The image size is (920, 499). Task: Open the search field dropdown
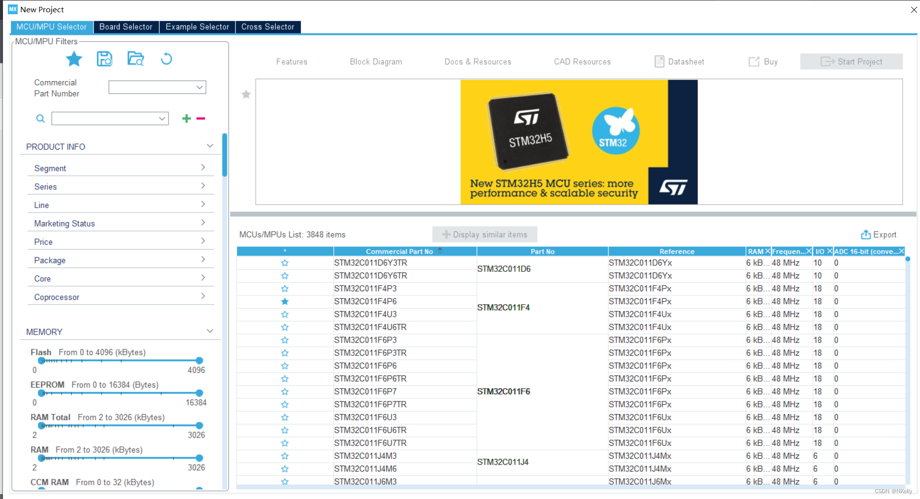pyautogui.click(x=162, y=119)
